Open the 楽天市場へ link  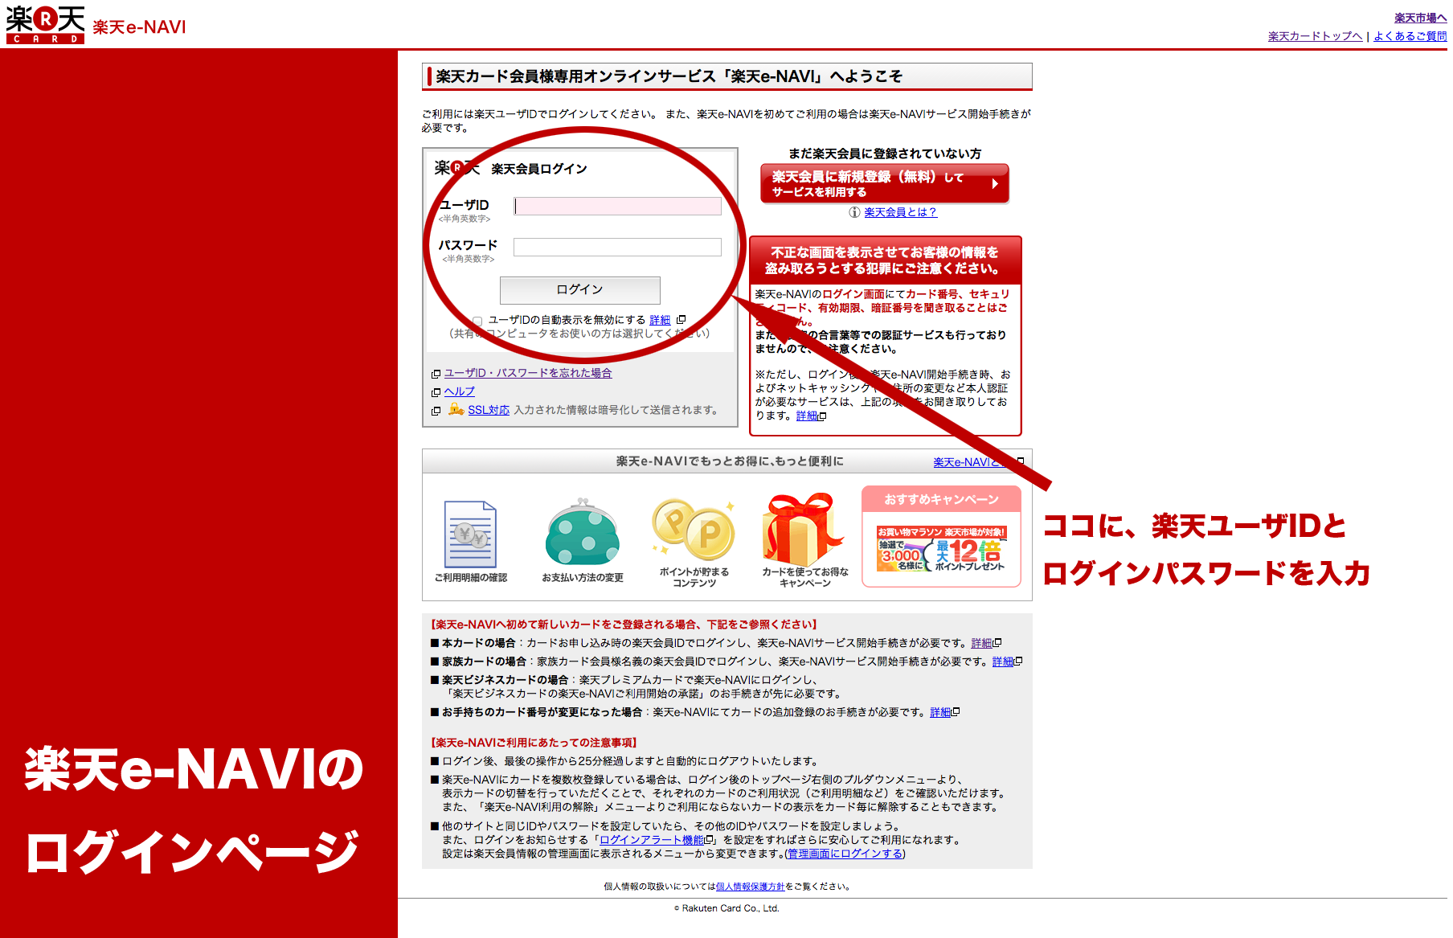1420,18
